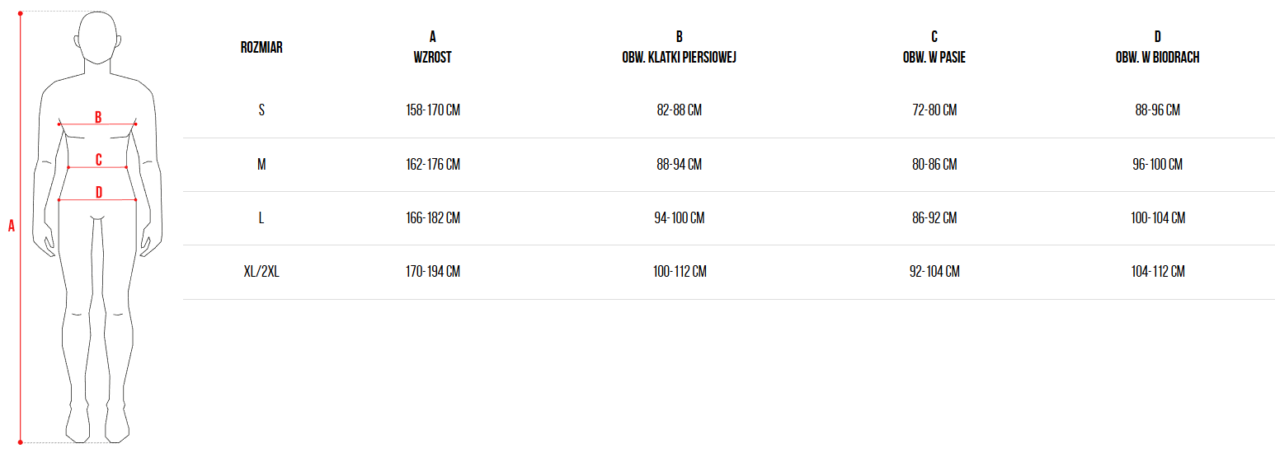Screen dimensions: 1275x453
Task: Click the red C waist marker on the figure
Action: click(x=98, y=160)
